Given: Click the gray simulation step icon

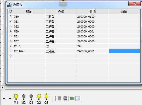Looking at the screenshot, I should 59,99.
